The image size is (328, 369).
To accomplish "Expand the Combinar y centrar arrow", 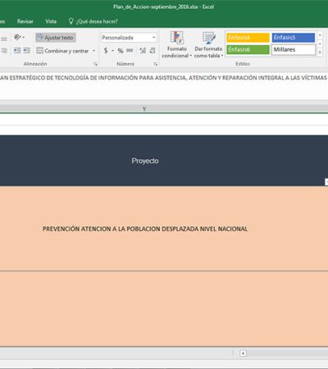I will click(x=93, y=51).
